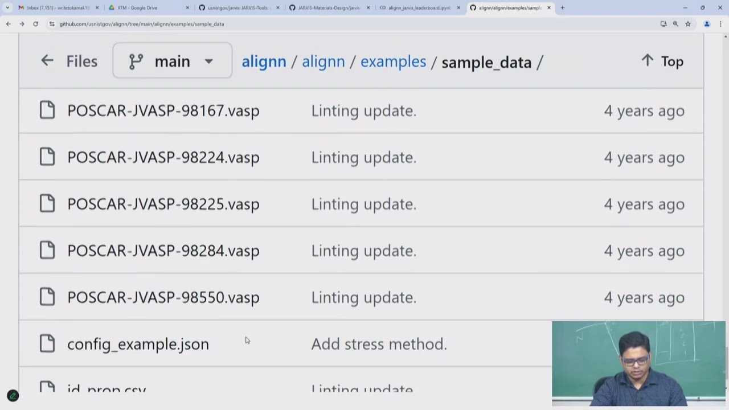Screen dimensions: 729x410
Task: Click file icon beside POSCAR-JVASP-98550.vasp
Action: point(47,297)
